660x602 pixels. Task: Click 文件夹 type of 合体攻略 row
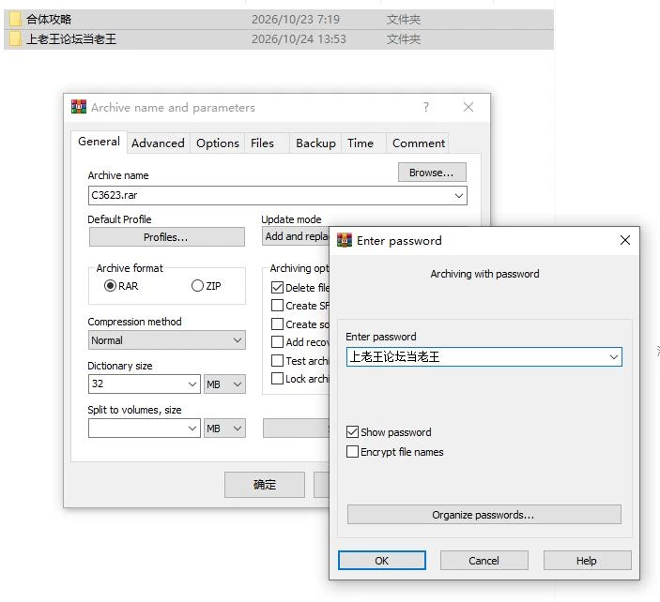pos(404,20)
